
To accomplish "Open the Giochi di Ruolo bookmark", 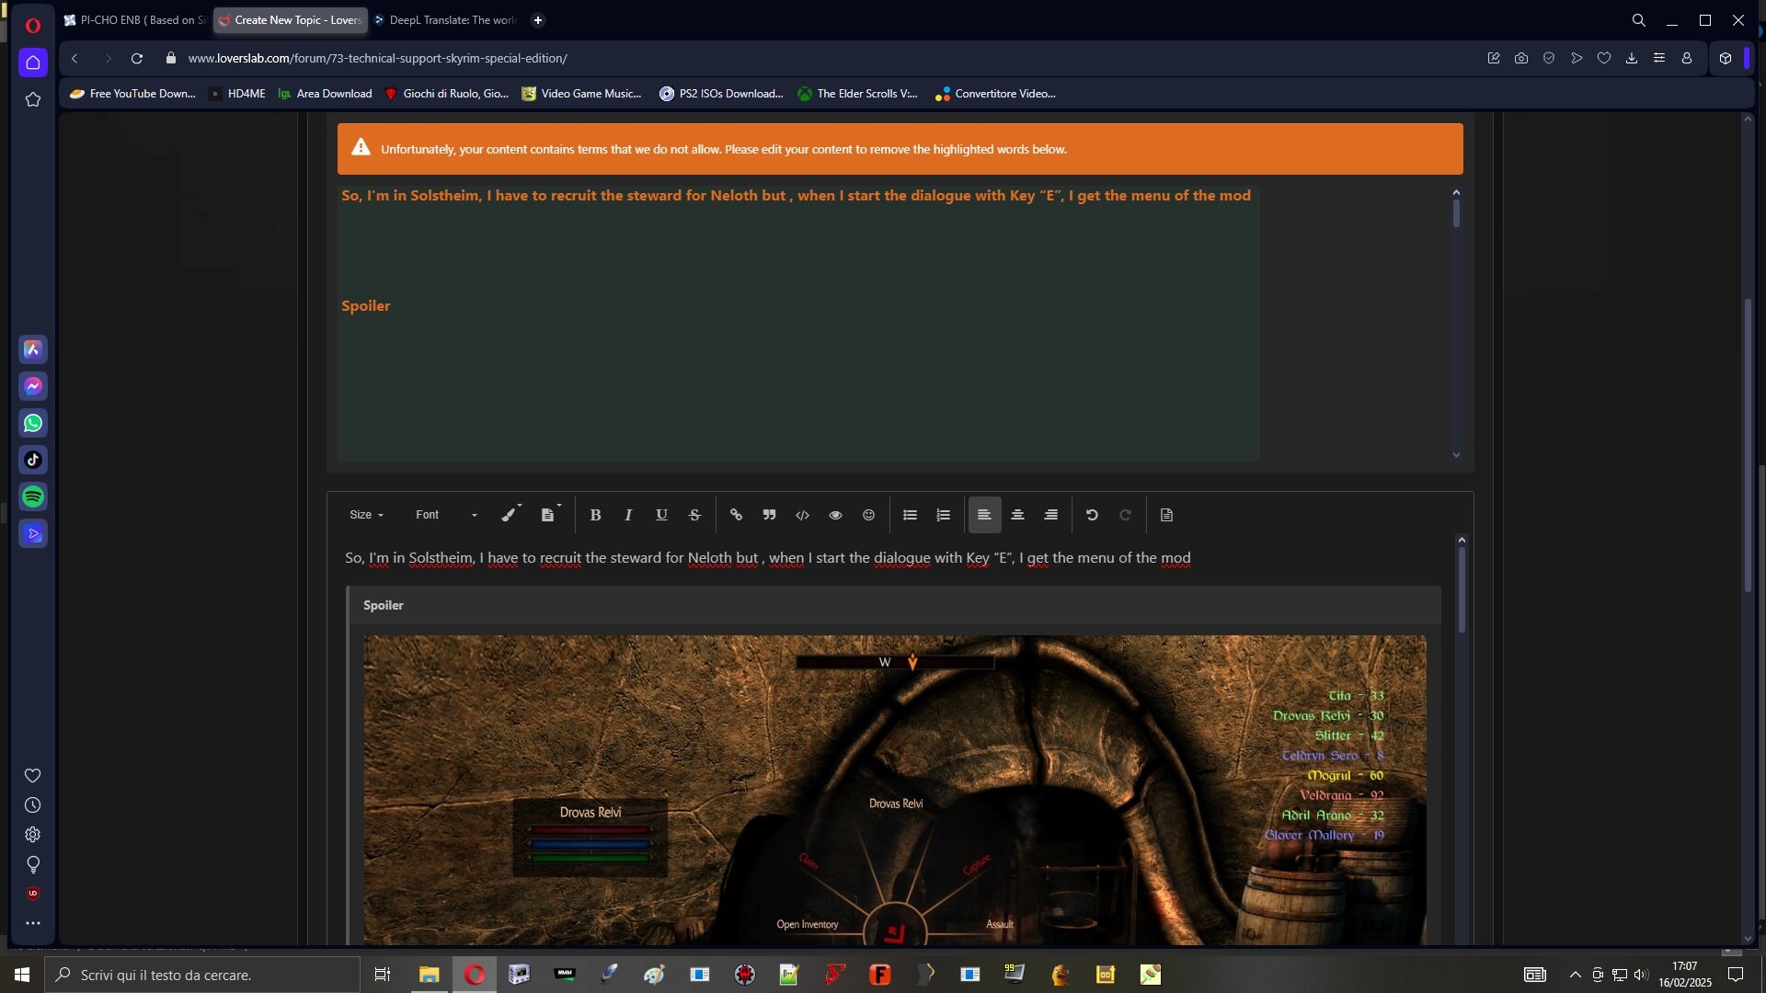I will click(x=447, y=94).
